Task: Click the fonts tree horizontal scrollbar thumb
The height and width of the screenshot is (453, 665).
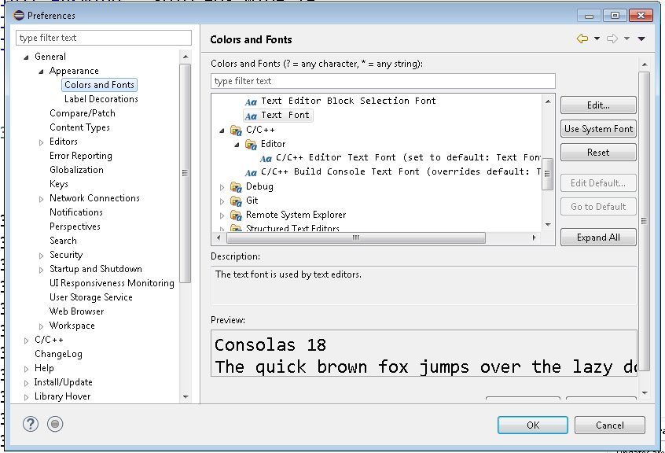Action: [356, 238]
